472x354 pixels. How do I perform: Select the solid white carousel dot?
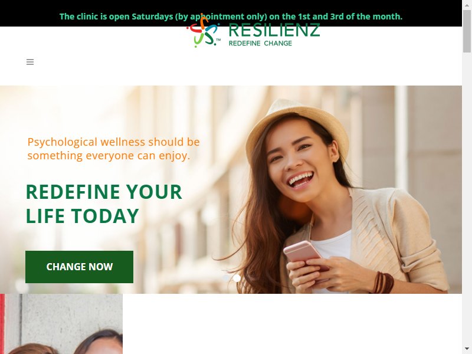click(237, 278)
